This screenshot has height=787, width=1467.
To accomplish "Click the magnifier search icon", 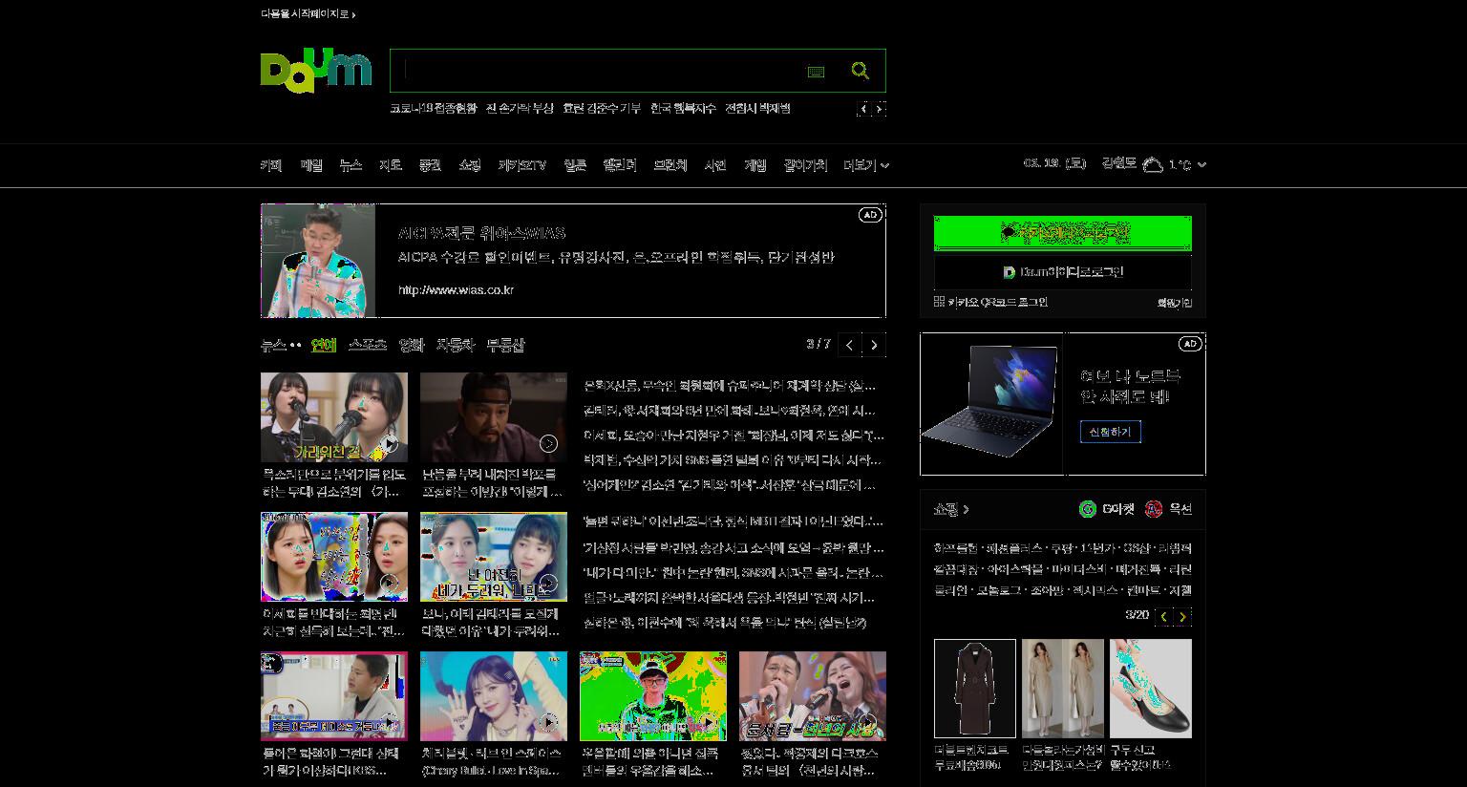I will 861,71.
